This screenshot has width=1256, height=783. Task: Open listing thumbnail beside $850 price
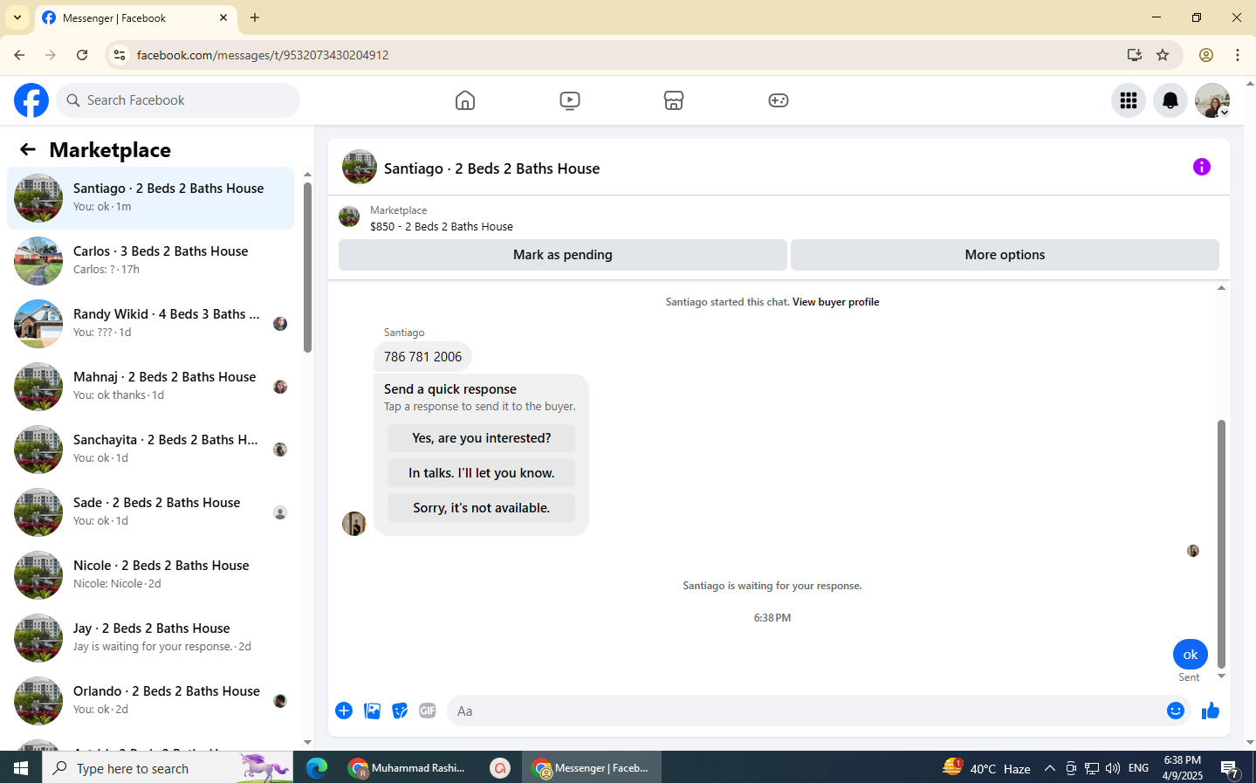(x=349, y=216)
